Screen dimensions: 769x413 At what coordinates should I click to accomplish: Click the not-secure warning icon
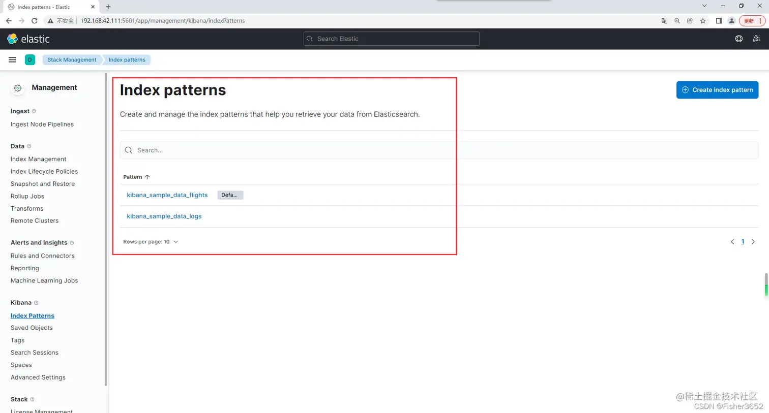[x=50, y=21]
